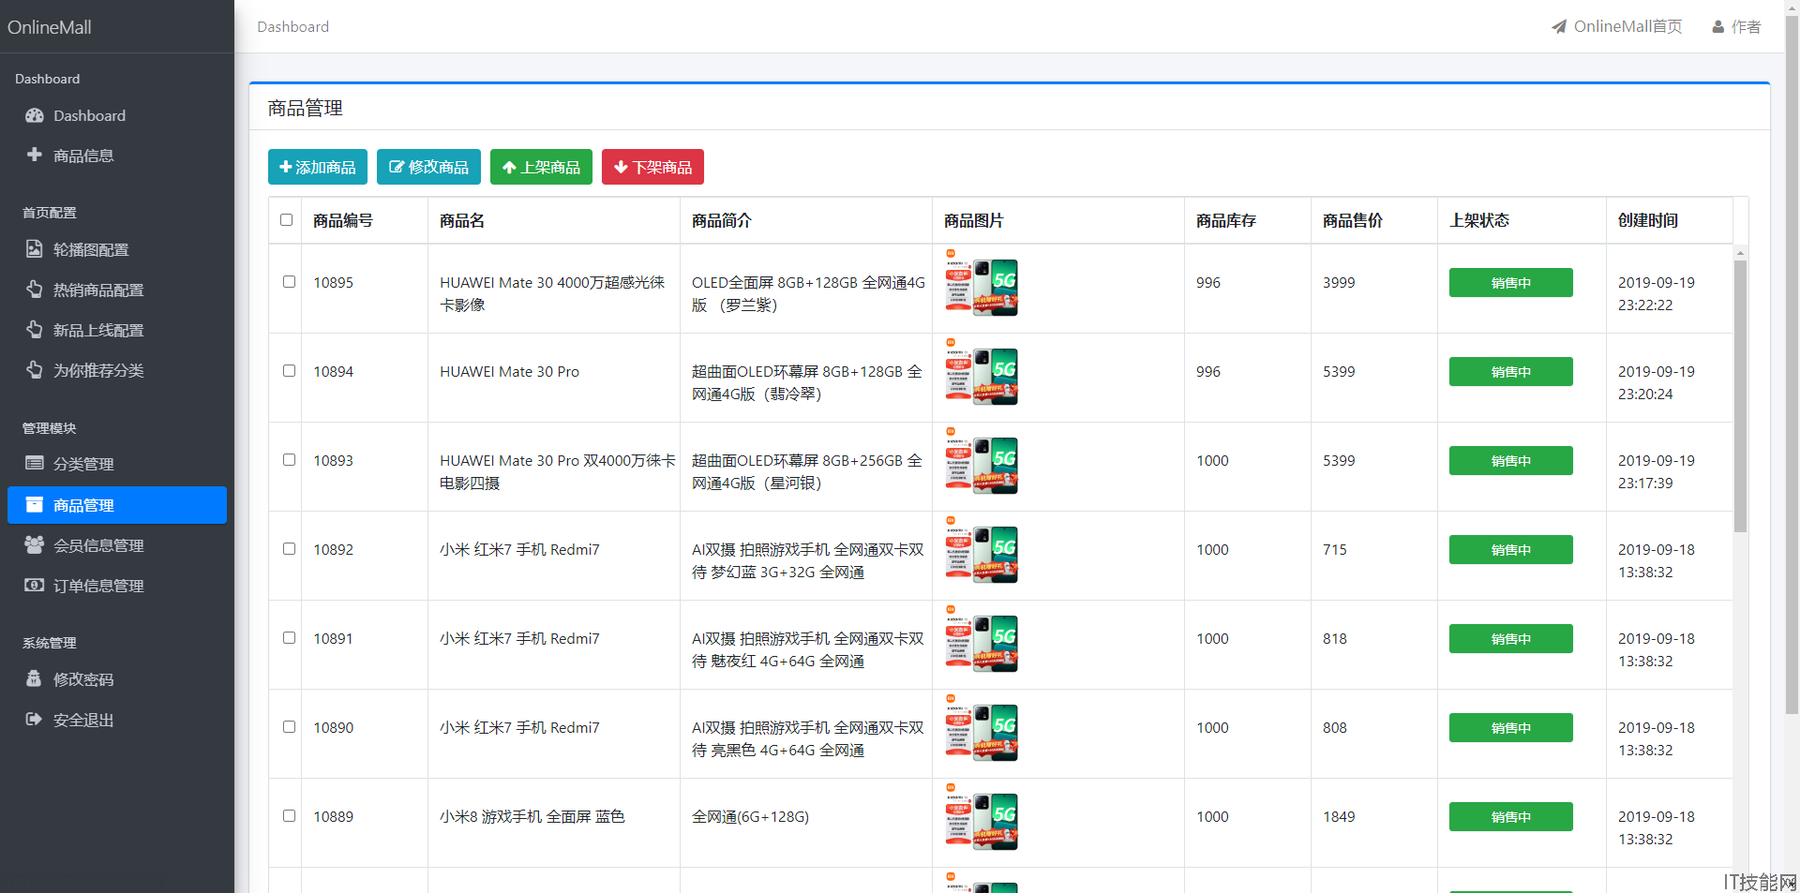Viewport: 1800px width, 893px height.
Task: Open 商品信息 in the sidebar
Action: [117, 156]
